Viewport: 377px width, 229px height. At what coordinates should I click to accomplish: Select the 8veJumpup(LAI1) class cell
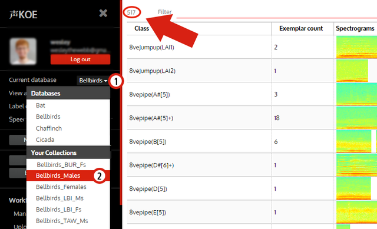pos(199,47)
